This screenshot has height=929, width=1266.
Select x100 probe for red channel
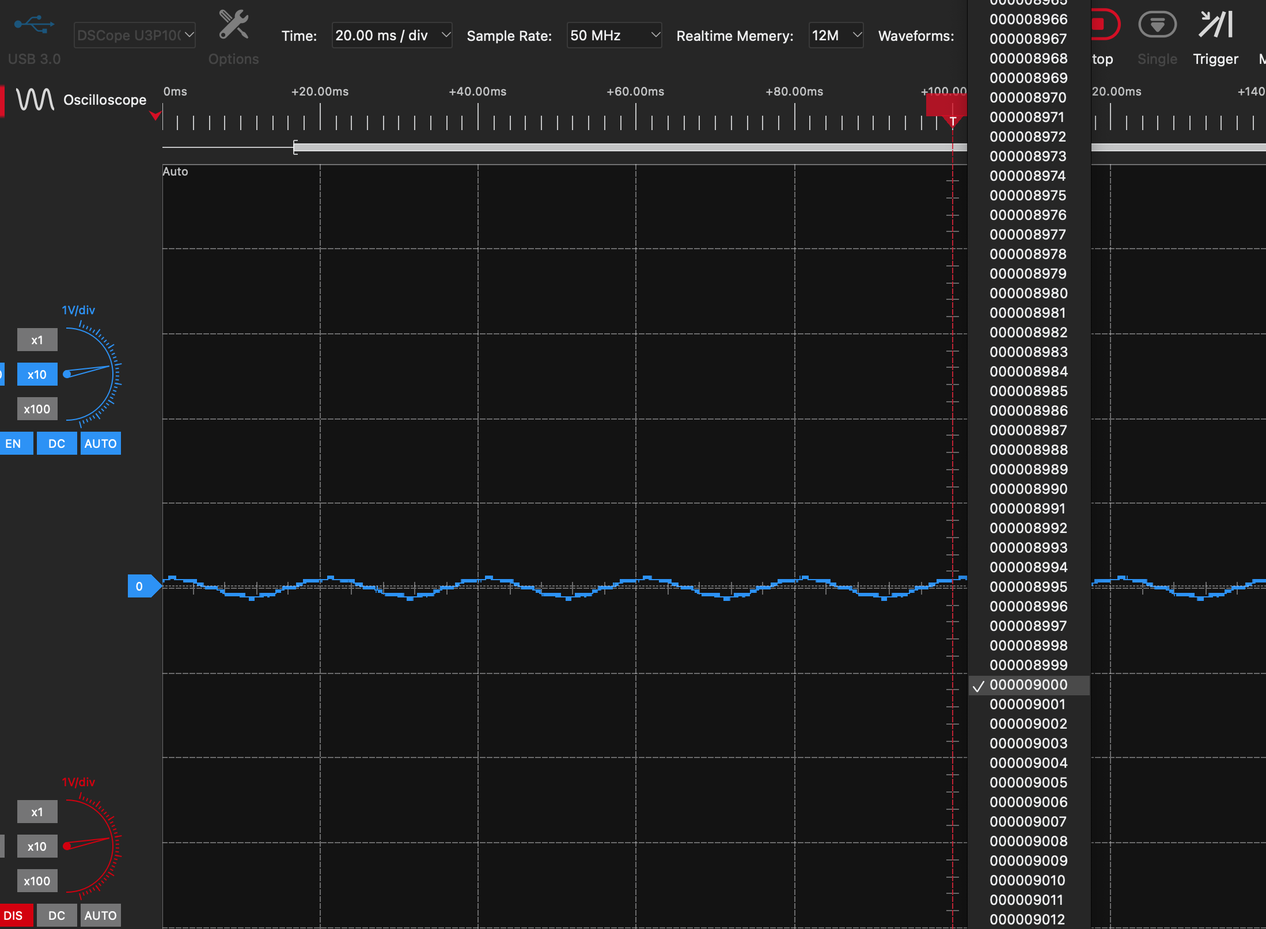click(37, 881)
